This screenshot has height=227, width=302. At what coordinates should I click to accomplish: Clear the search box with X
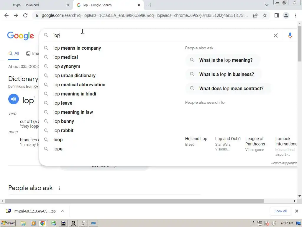pyautogui.click(x=276, y=35)
